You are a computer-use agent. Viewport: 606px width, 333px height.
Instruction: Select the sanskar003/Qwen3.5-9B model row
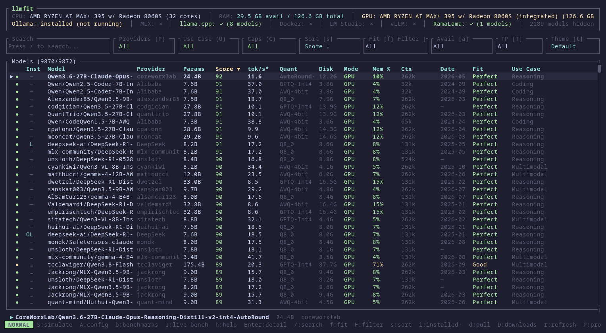click(x=304, y=189)
